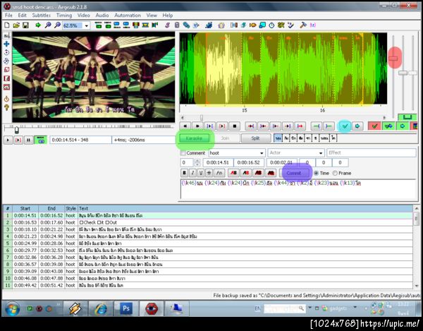The height and width of the screenshot is (331, 423).
Task: Toggle underline formatting button
Action: coord(201,173)
